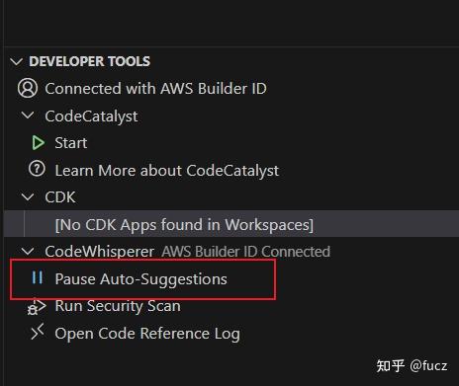Image resolution: width=459 pixels, height=386 pixels.
Task: Collapse the DEVELOPER TOOLS section
Action: [x=16, y=61]
